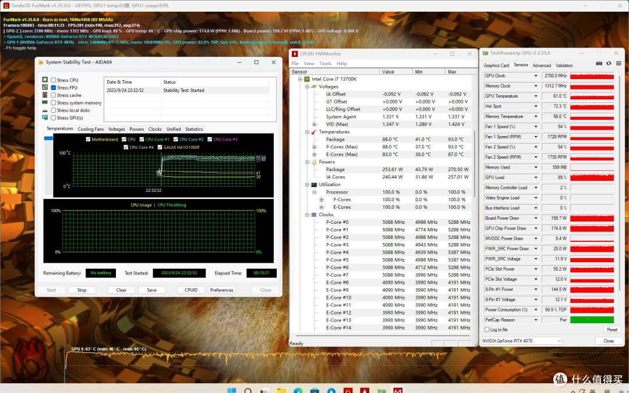
Task: Switch to GPU-Z Graphics Card tab
Action: [496, 65]
